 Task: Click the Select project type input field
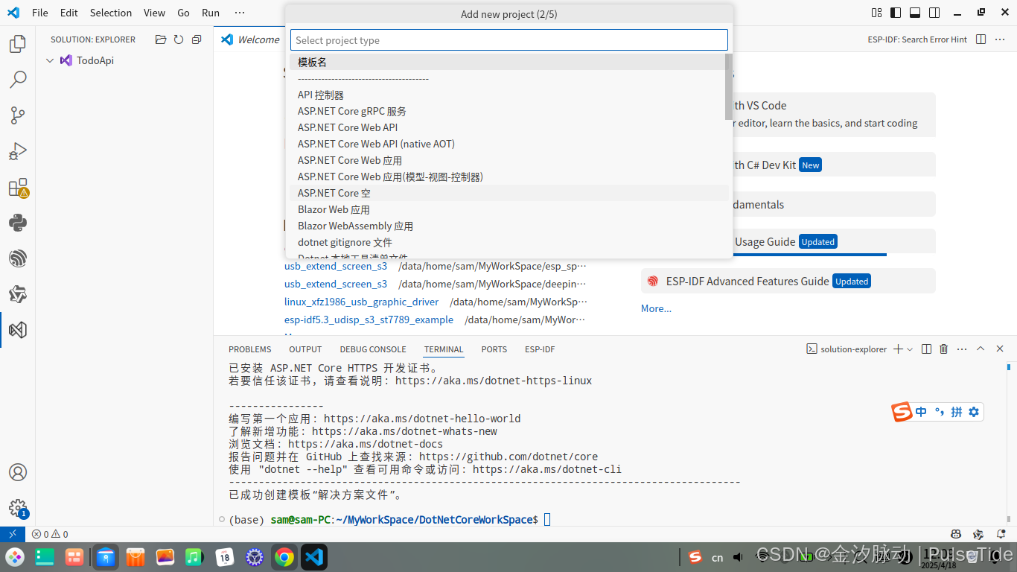pyautogui.click(x=509, y=40)
